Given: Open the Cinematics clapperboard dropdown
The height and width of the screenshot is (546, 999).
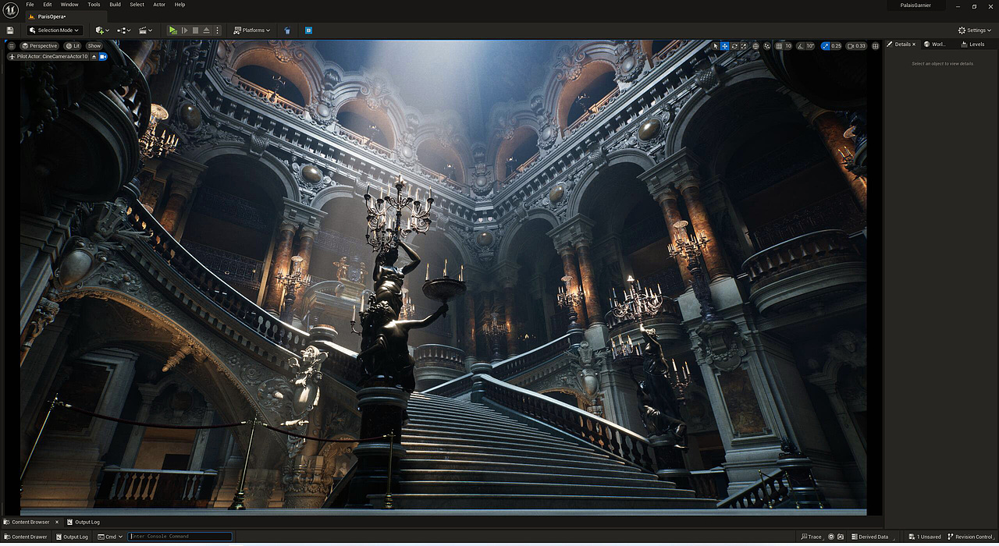Looking at the screenshot, I should click(x=146, y=30).
